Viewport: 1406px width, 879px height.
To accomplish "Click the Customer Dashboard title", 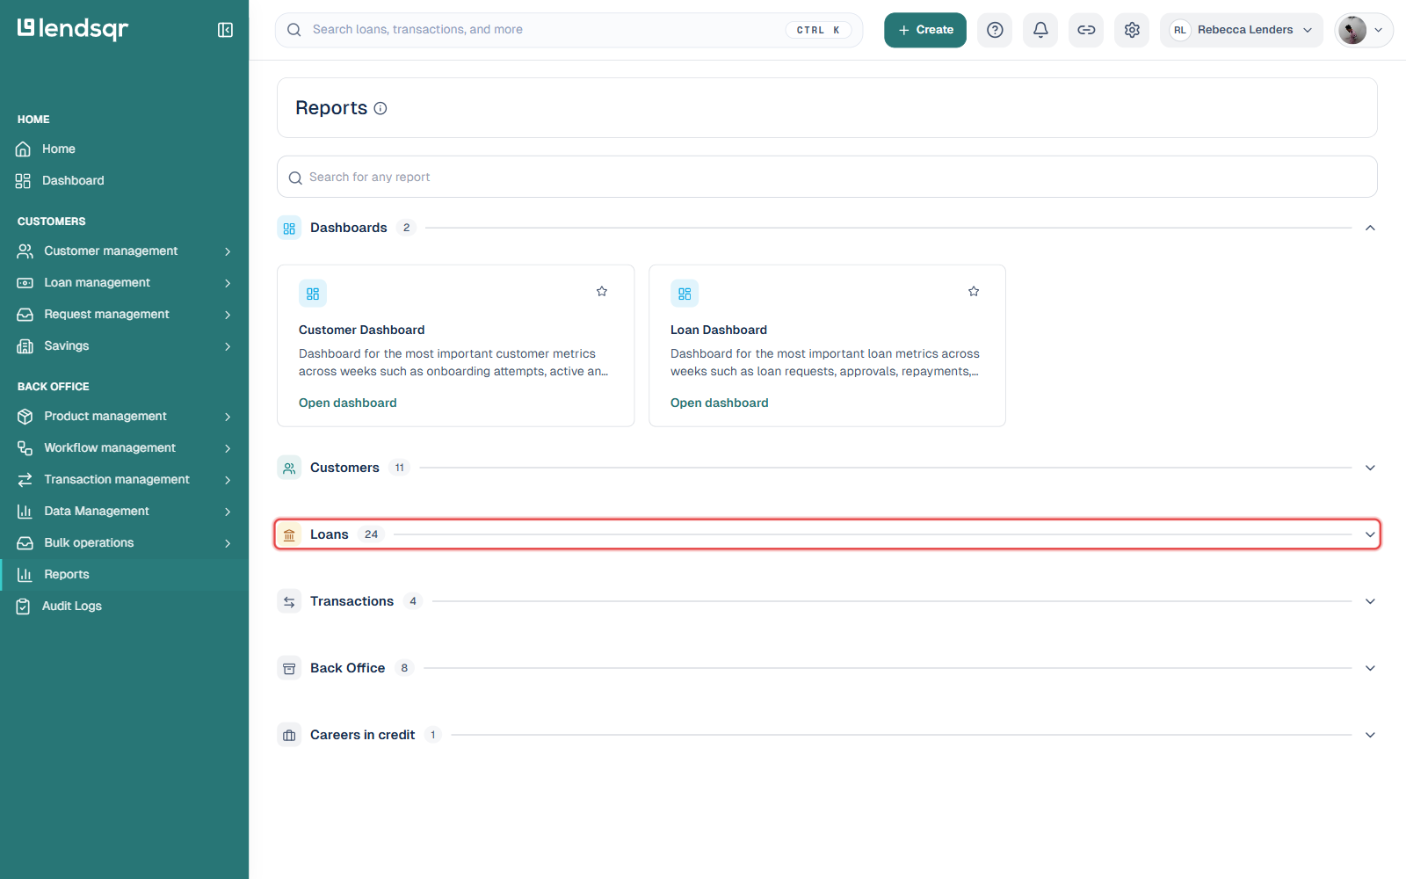I will tap(362, 330).
